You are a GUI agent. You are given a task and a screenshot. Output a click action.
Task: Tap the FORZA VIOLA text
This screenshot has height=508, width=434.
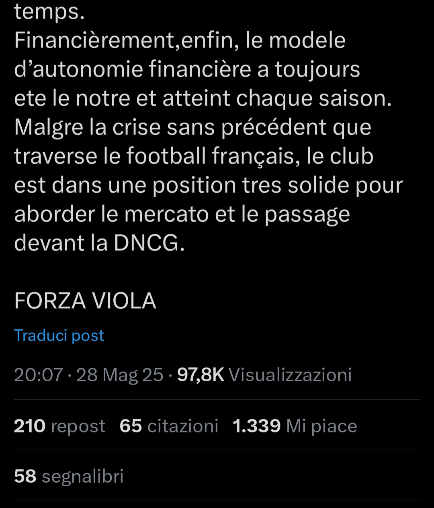(85, 300)
